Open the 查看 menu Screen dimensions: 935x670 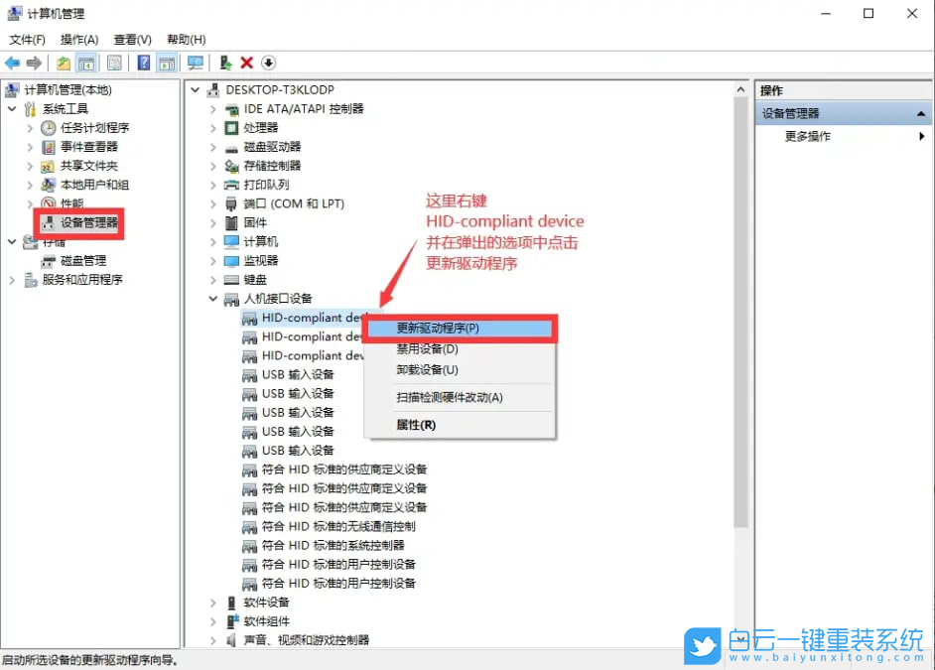(132, 39)
